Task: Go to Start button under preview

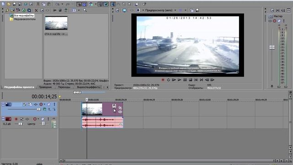Action: pos(196,80)
